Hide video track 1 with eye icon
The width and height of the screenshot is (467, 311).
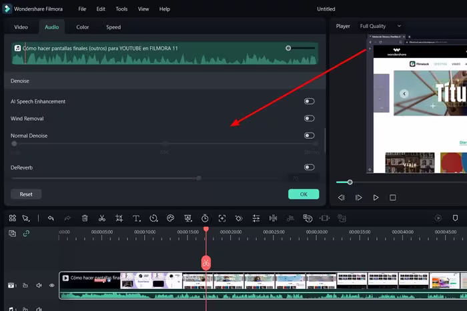[52, 286]
